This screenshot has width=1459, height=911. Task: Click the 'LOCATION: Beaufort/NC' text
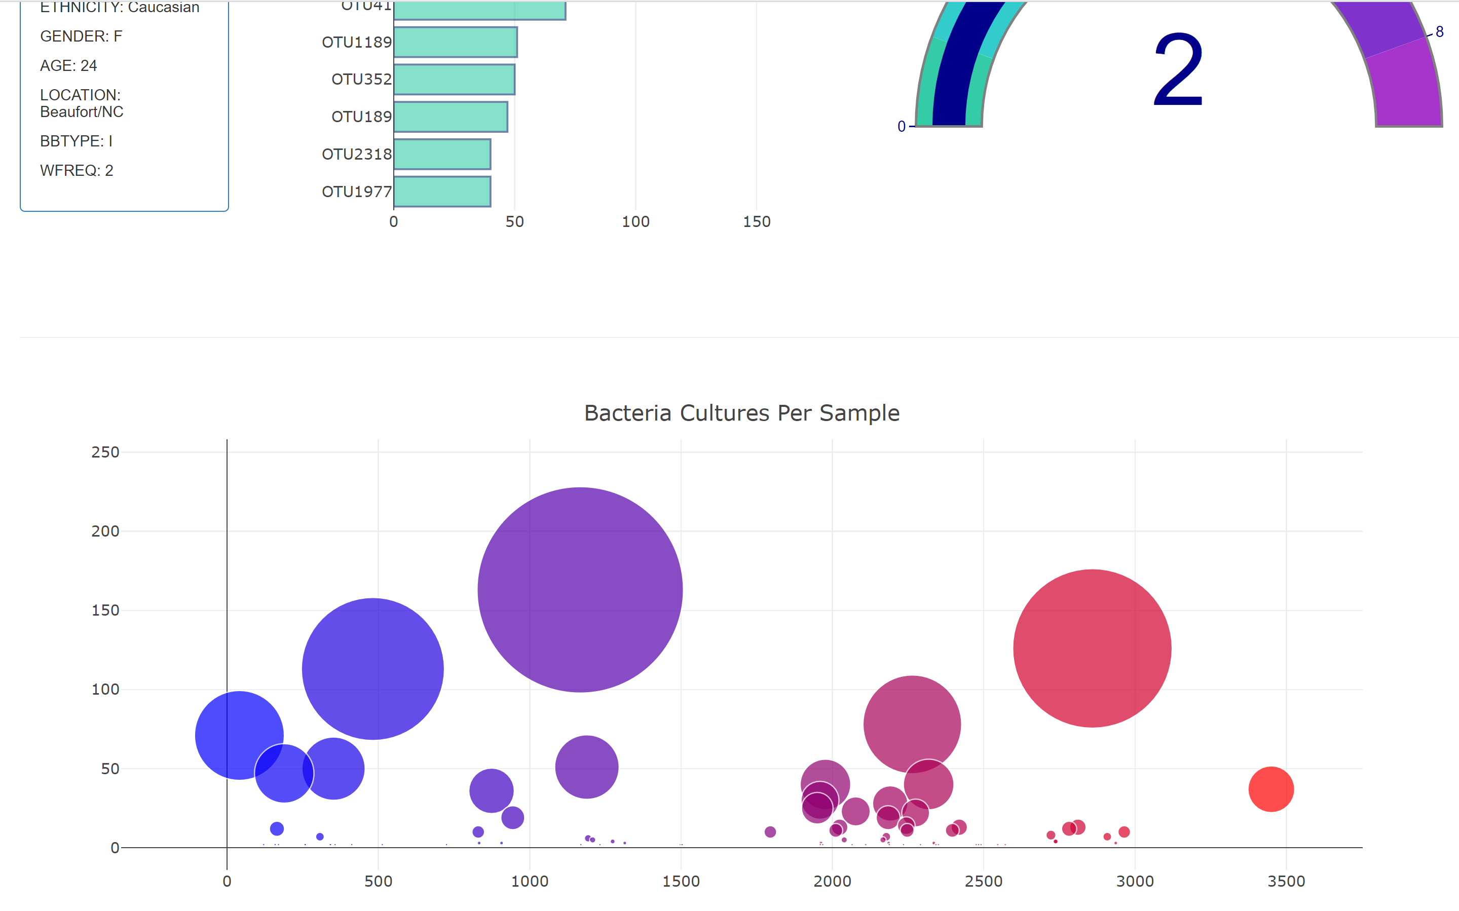coord(82,103)
